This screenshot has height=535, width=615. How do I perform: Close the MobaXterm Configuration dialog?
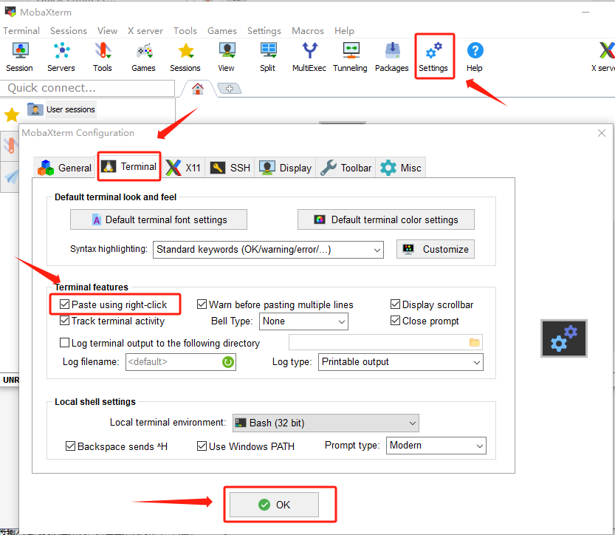pos(601,133)
